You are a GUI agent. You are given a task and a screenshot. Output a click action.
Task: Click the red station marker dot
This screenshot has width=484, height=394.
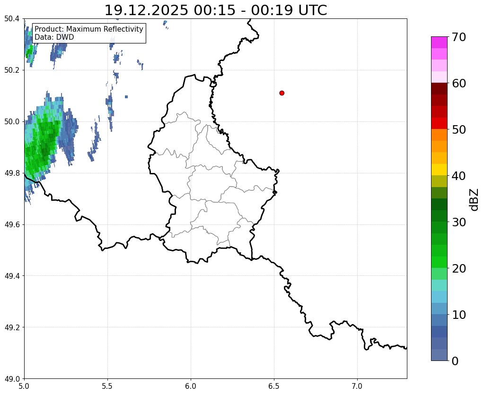pos(282,93)
